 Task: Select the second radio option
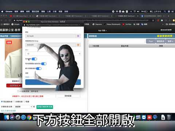(14, 102)
